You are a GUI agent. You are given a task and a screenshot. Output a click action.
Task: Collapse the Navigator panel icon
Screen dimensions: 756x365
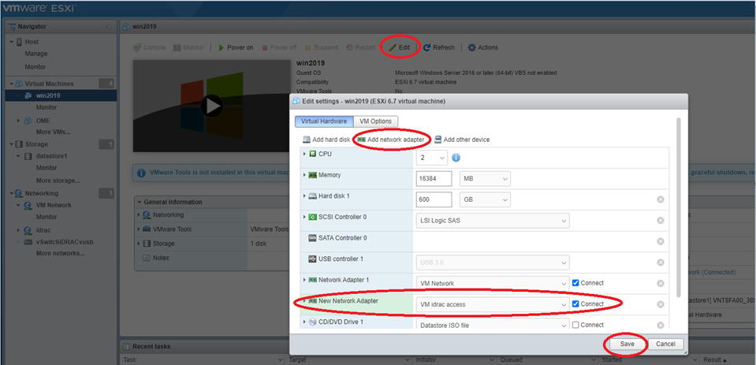pyautogui.click(x=109, y=27)
